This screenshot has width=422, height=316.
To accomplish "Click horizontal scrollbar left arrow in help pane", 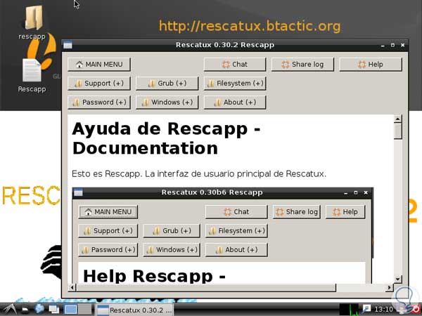I will click(x=72, y=287).
